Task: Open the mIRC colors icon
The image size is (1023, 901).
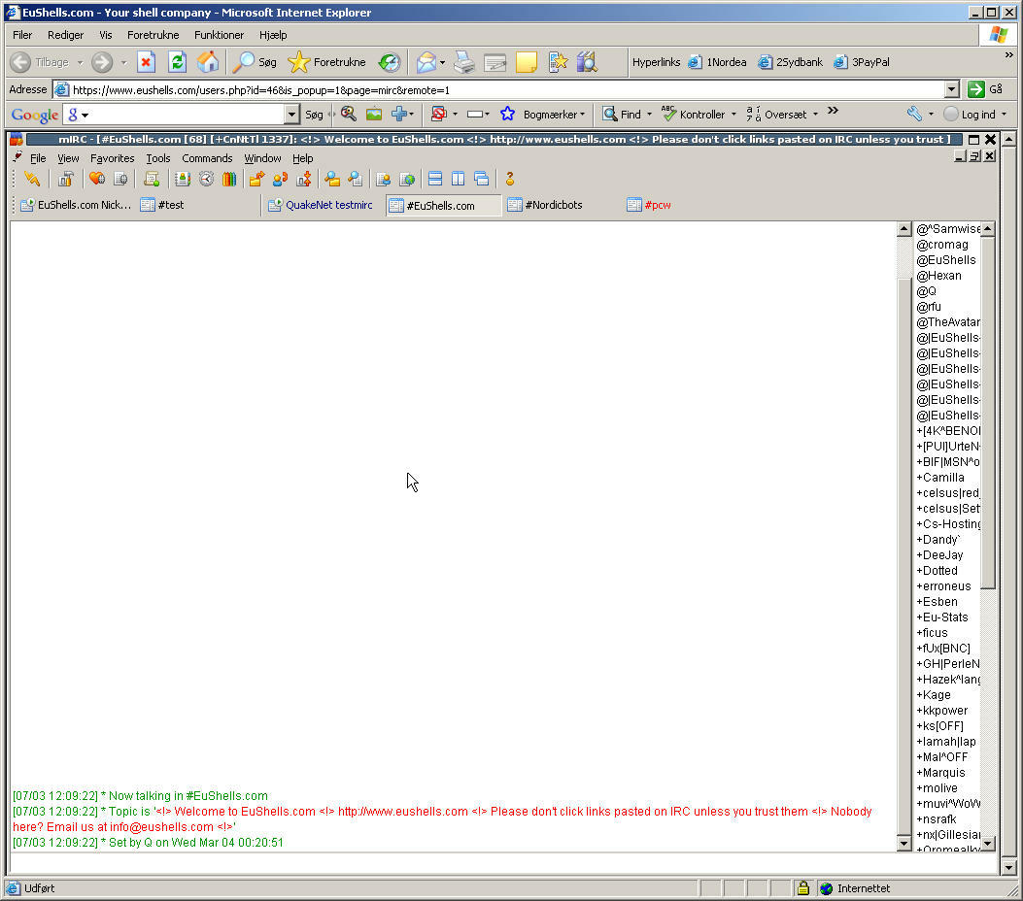Action: 229,179
